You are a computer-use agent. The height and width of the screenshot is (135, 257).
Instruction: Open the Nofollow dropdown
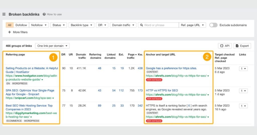tap(39, 25)
